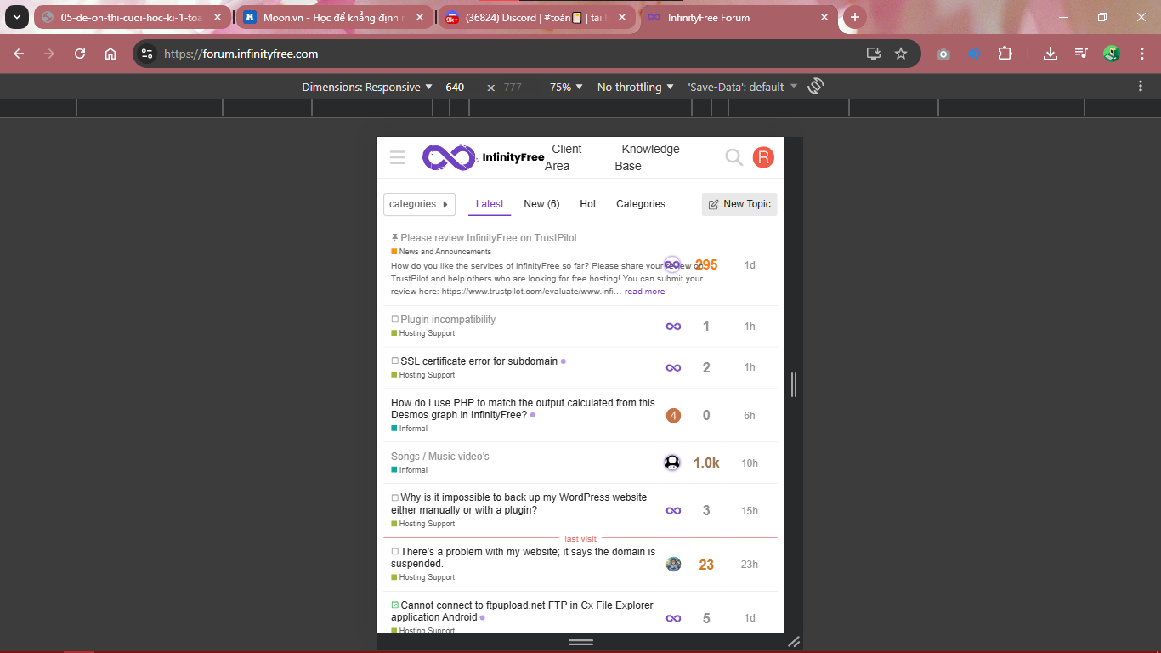The image size is (1161, 653).
Task: Open the Dimensions: Responsive dropdown
Action: point(367,87)
